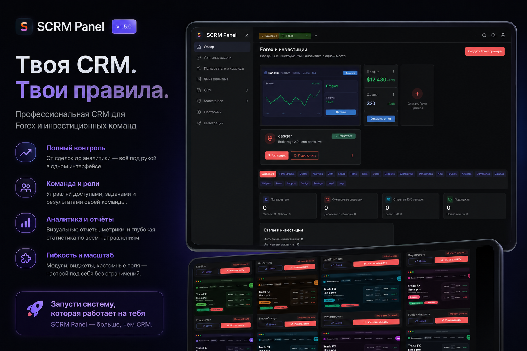Open the Leads tab
The height and width of the screenshot is (351, 527).
coord(342,174)
